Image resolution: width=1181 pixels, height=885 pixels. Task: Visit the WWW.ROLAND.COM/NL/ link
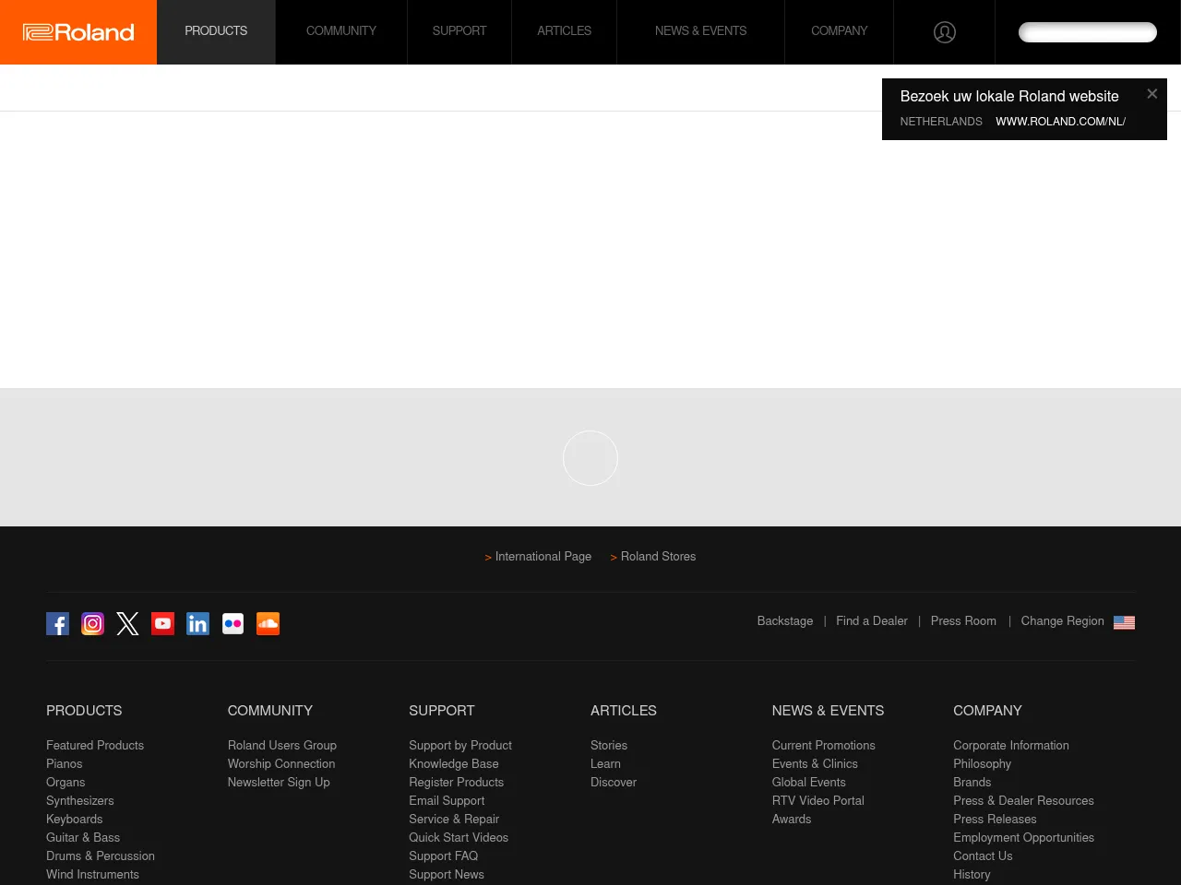(1060, 122)
